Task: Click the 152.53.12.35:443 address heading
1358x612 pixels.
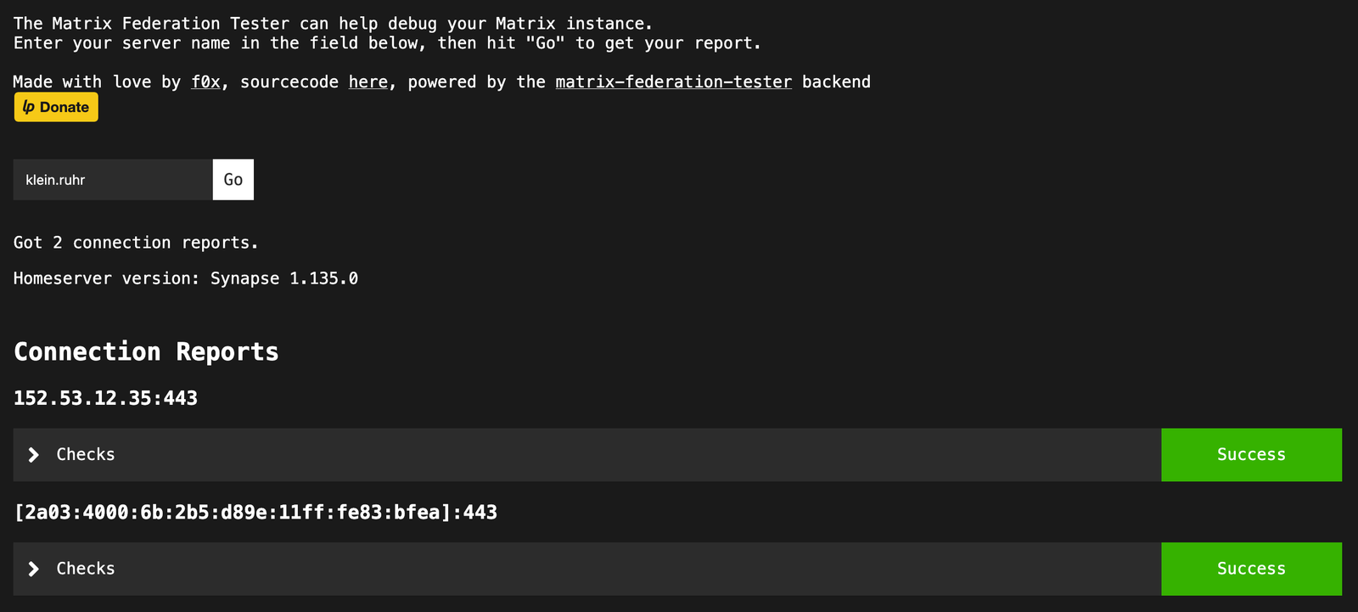Action: pos(105,398)
